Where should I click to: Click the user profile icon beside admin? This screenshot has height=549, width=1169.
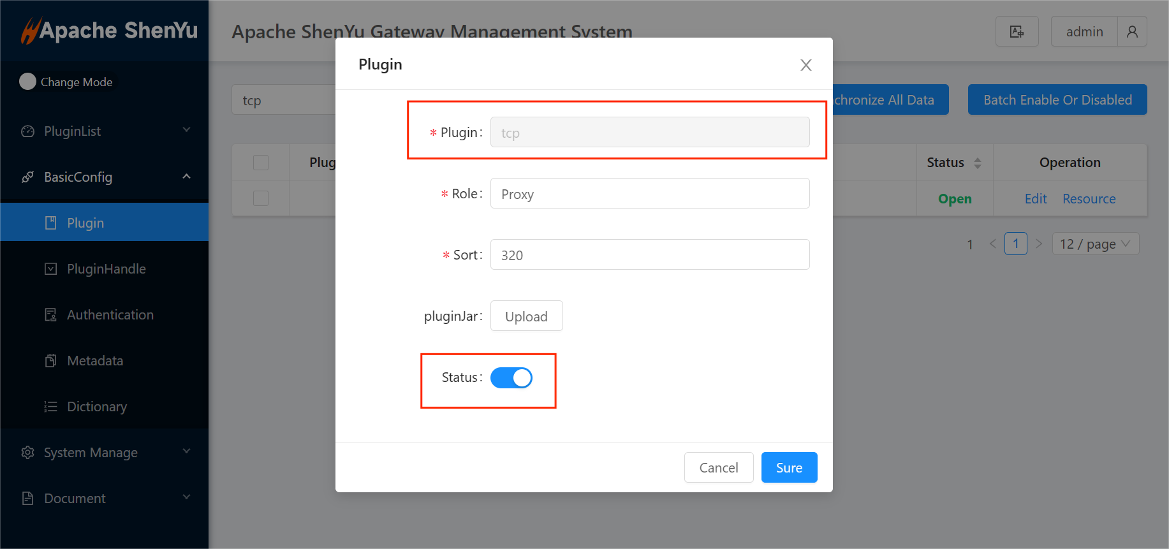tap(1132, 32)
